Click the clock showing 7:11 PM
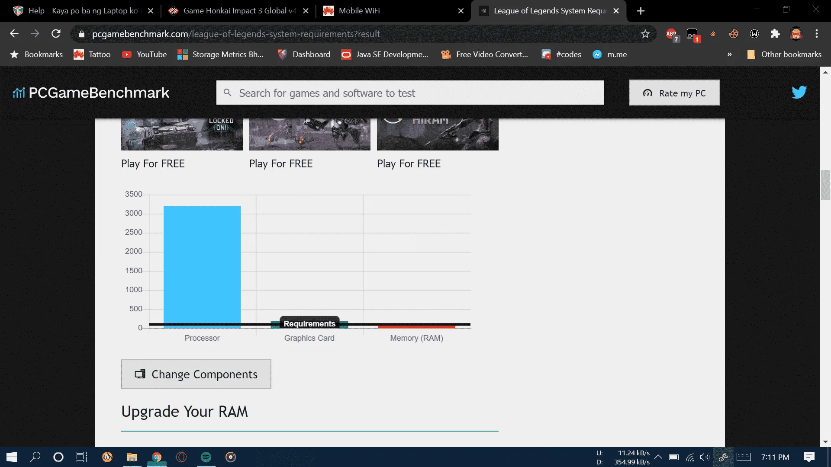Viewport: 831px width, 467px height. pyautogui.click(x=775, y=457)
